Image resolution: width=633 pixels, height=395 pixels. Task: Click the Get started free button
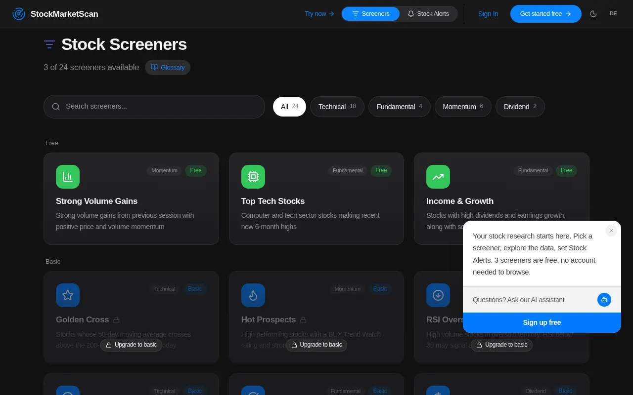click(546, 14)
